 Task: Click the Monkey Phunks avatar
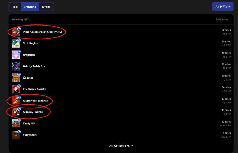pos(16,112)
